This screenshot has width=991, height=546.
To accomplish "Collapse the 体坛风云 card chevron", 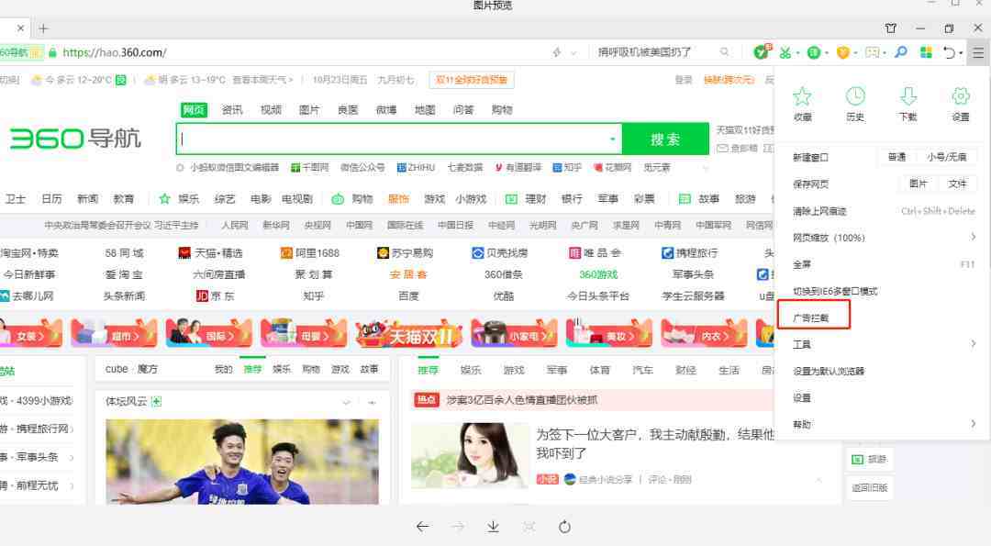I will [x=346, y=402].
